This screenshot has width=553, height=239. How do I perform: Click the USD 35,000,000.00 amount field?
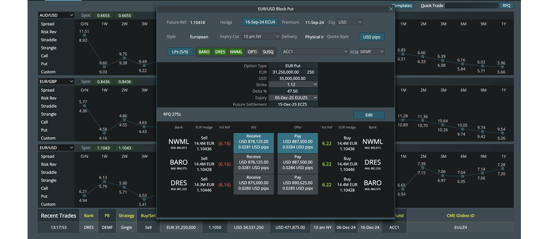click(x=293, y=78)
